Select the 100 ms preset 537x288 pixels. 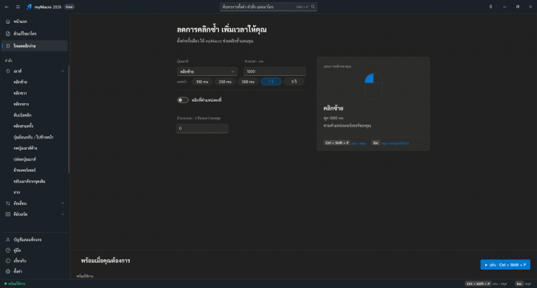click(202, 82)
